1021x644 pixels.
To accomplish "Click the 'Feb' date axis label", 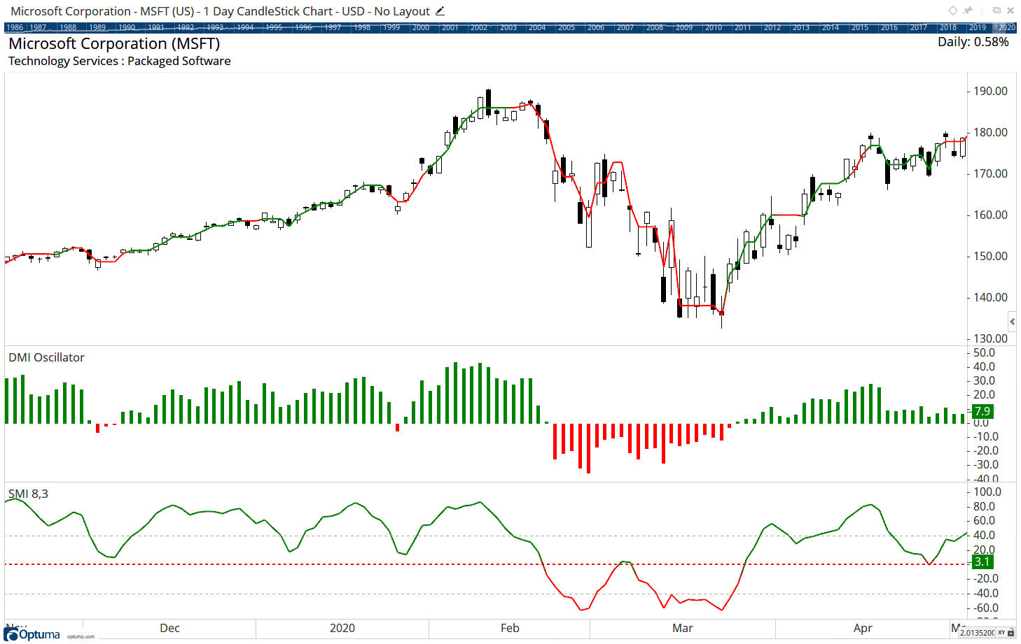I will (510, 628).
